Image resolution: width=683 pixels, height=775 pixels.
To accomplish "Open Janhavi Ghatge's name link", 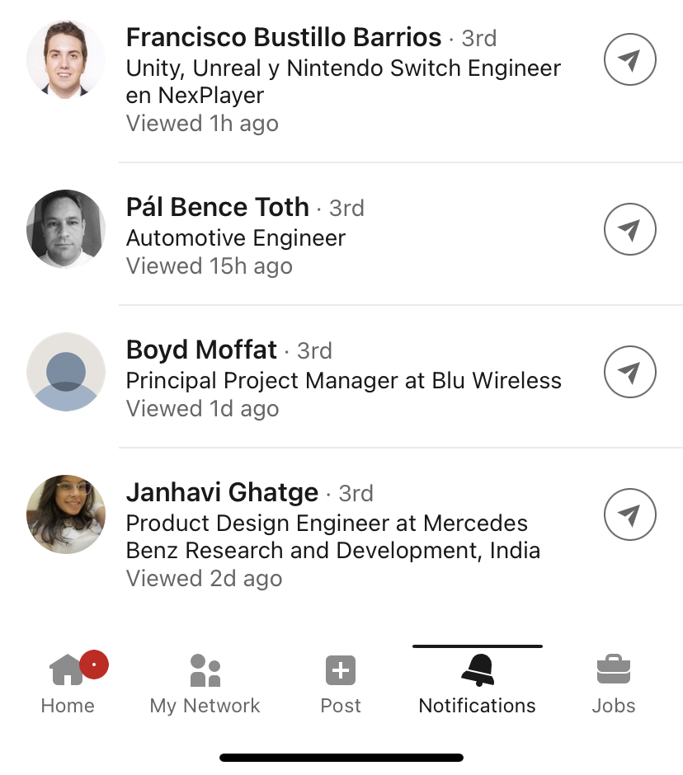I will [x=222, y=493].
